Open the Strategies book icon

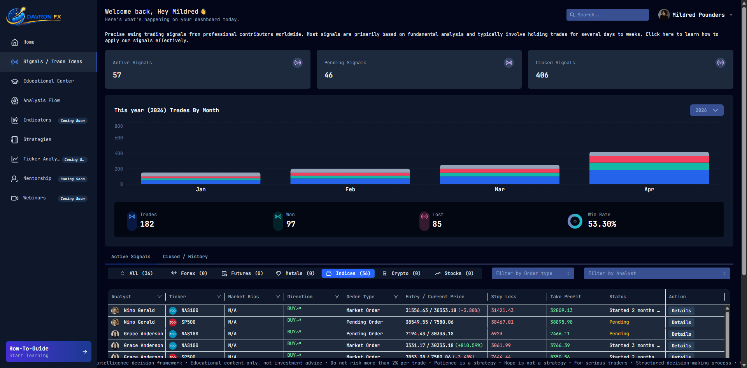coord(15,139)
